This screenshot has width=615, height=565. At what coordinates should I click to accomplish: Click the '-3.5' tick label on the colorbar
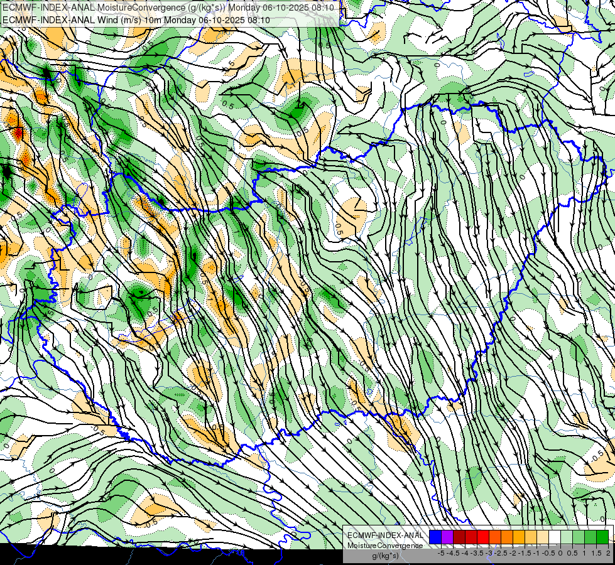(477, 553)
